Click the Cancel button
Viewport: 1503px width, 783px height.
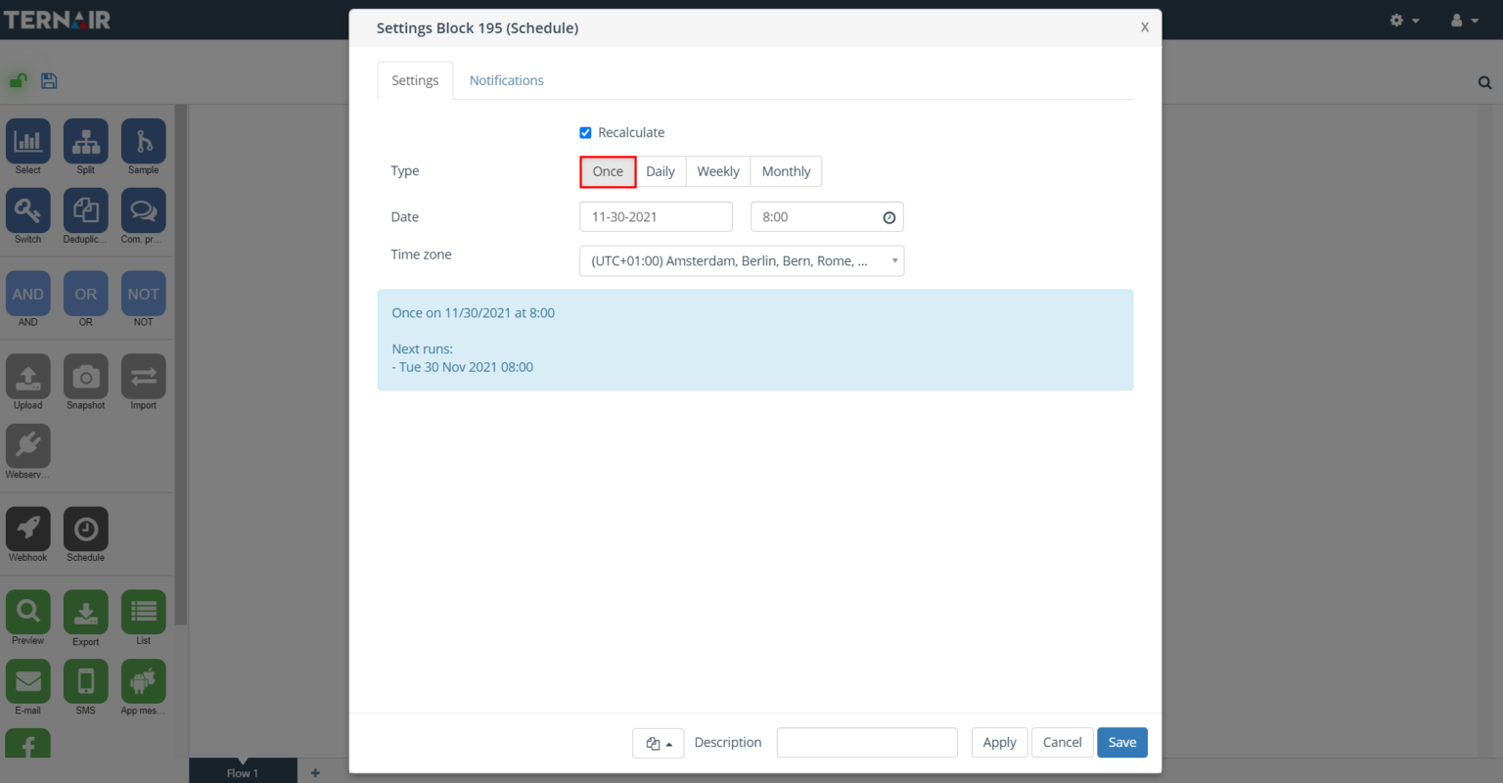(1062, 743)
